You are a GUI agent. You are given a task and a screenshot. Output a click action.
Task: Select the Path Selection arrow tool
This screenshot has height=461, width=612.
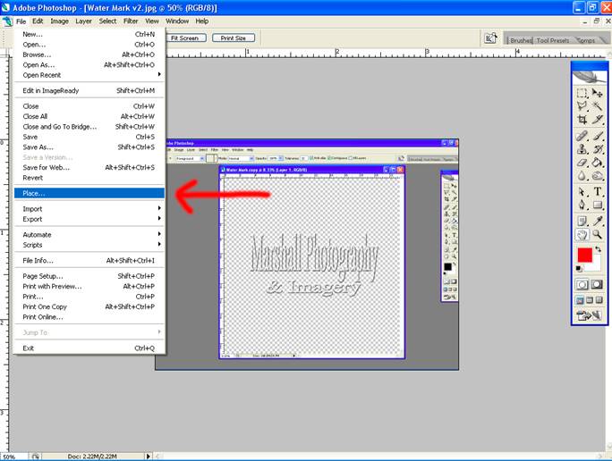582,192
